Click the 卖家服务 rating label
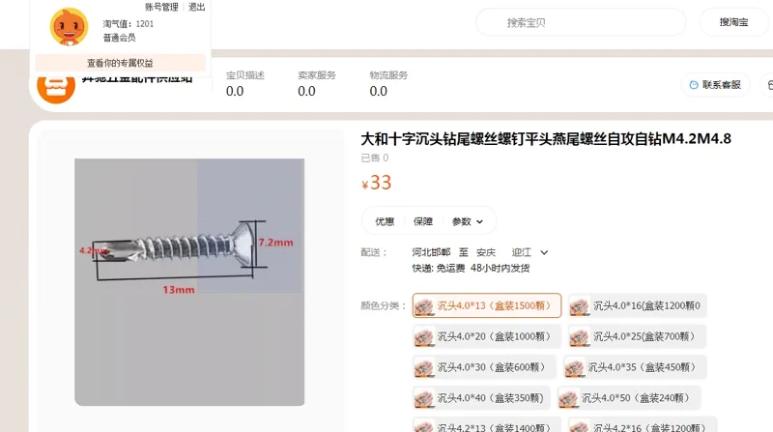This screenshot has width=773, height=432. [317, 75]
